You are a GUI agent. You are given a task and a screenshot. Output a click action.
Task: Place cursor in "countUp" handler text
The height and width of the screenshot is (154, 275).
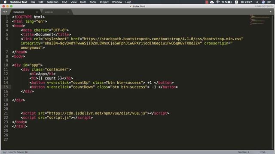[81, 83]
